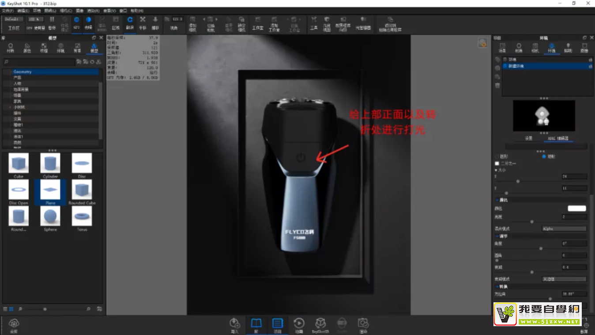Screen dimensions: 595x335
Task: Click the white 颜色 color swatch
Action: tap(576, 209)
